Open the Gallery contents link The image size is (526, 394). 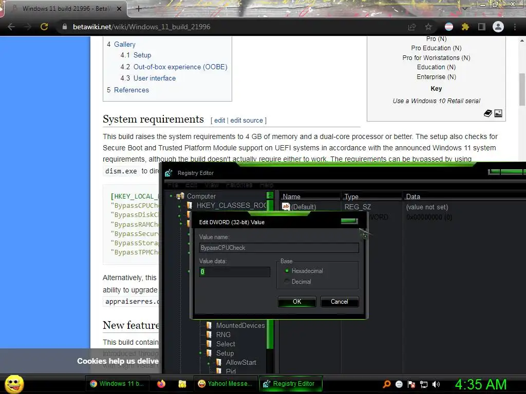[124, 44]
